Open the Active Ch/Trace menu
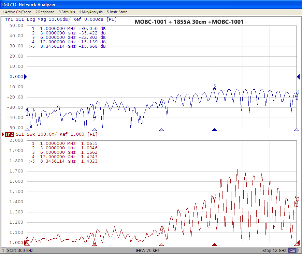This screenshot has height=254, width=302. tap(17, 12)
